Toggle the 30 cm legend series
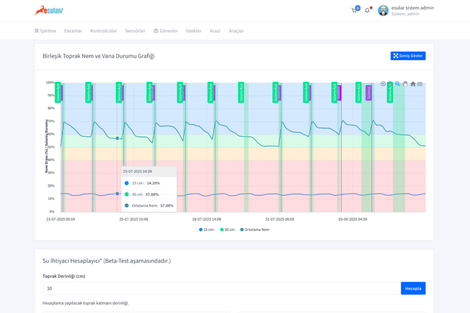Image resolution: width=470 pixels, height=313 pixels. point(227,230)
